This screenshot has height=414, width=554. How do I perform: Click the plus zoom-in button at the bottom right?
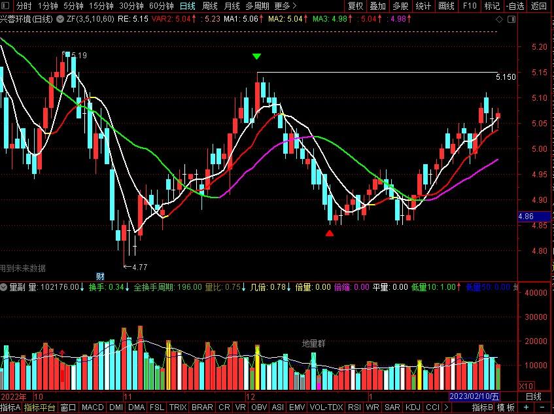click(527, 407)
